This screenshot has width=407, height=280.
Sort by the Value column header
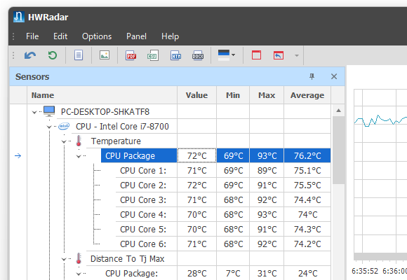(196, 95)
